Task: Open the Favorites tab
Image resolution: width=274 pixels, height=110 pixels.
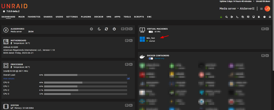Action: tap(34, 17)
